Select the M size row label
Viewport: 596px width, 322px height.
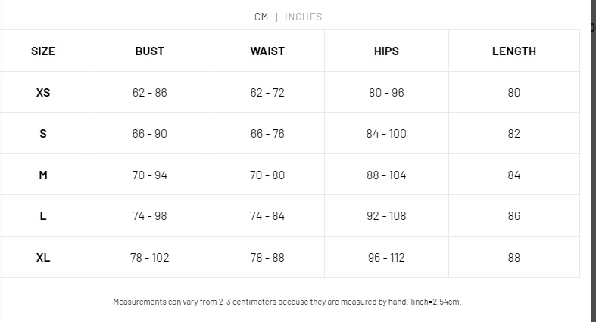coord(43,175)
